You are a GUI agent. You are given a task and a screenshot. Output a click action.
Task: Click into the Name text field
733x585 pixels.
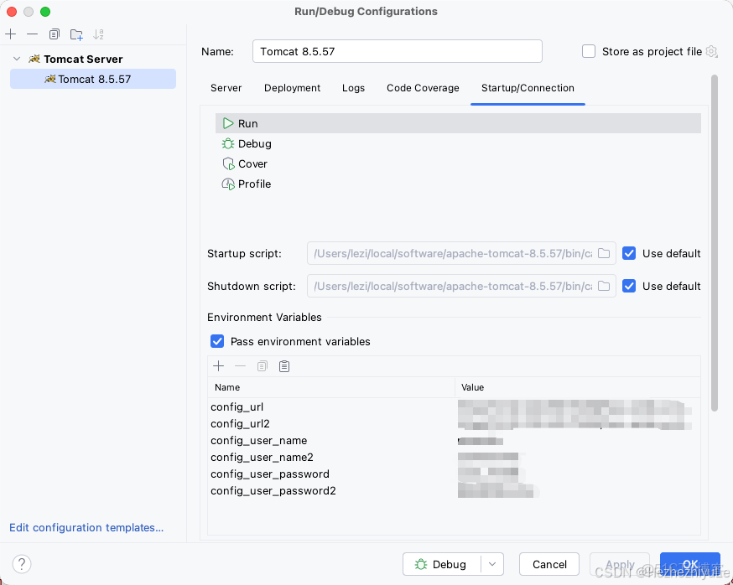click(x=397, y=51)
